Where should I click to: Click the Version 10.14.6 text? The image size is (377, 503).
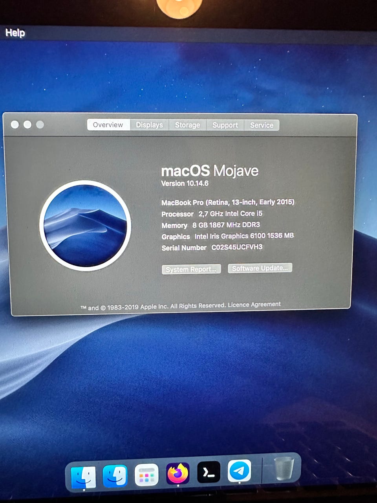pos(185,184)
